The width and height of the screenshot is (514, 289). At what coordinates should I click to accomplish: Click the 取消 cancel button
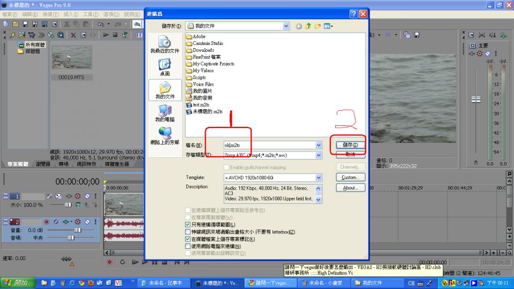coord(350,155)
